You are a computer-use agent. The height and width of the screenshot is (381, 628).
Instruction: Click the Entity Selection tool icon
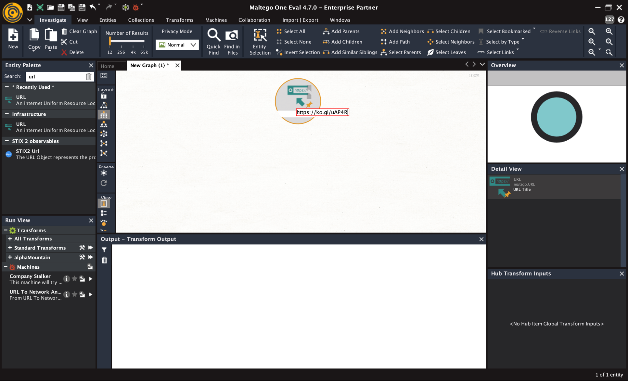tap(260, 35)
